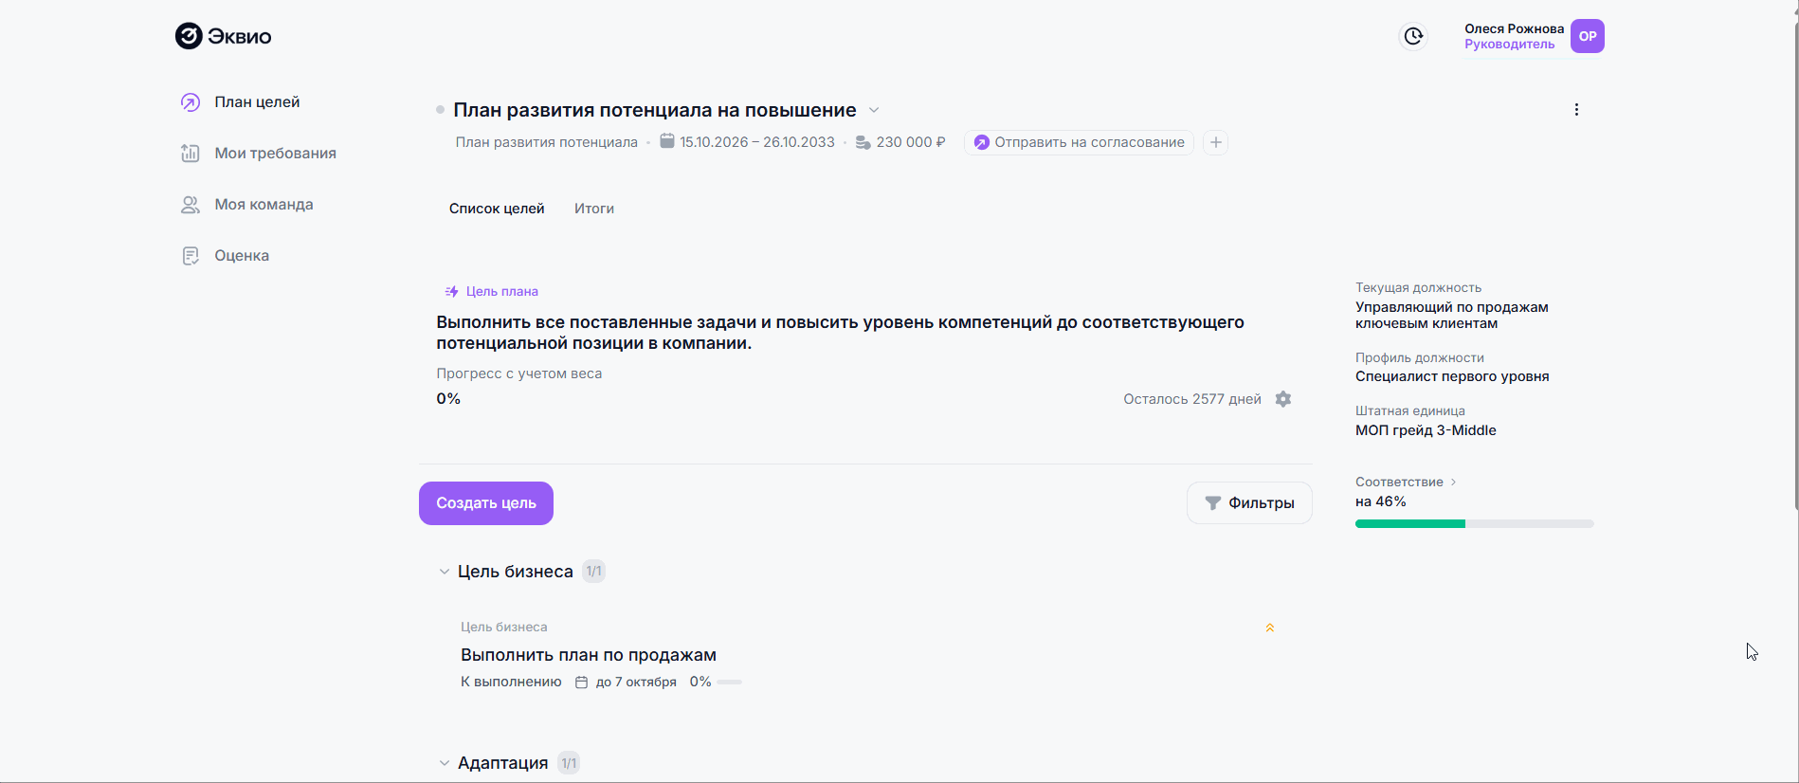Click the 230 000 ₽ budget value
This screenshot has height=783, width=1799.
click(x=911, y=142)
